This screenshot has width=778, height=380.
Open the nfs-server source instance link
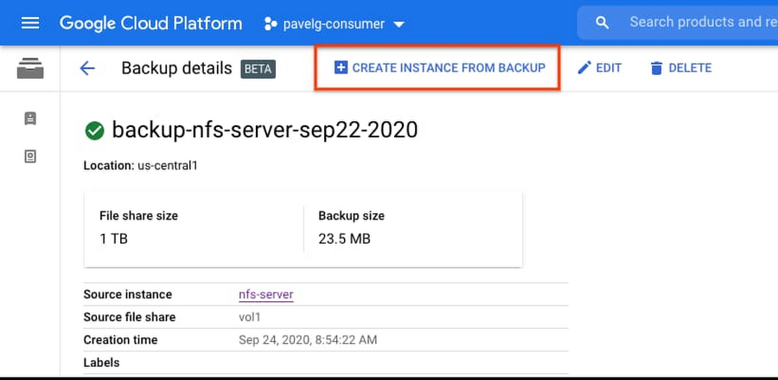(266, 294)
